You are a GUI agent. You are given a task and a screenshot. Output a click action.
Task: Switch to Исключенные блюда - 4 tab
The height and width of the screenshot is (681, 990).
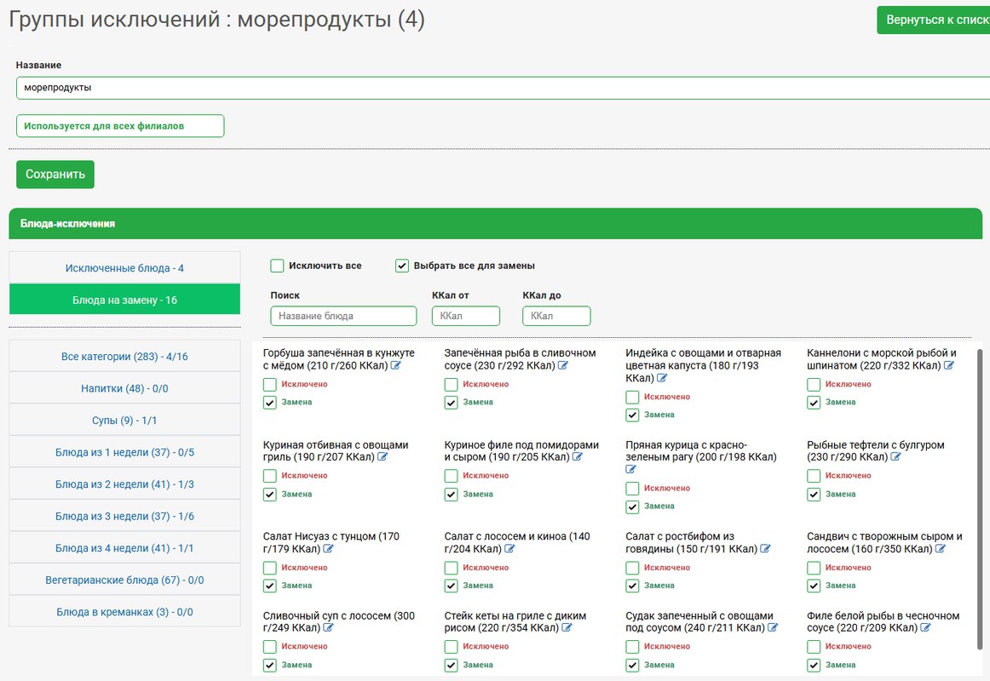124,268
